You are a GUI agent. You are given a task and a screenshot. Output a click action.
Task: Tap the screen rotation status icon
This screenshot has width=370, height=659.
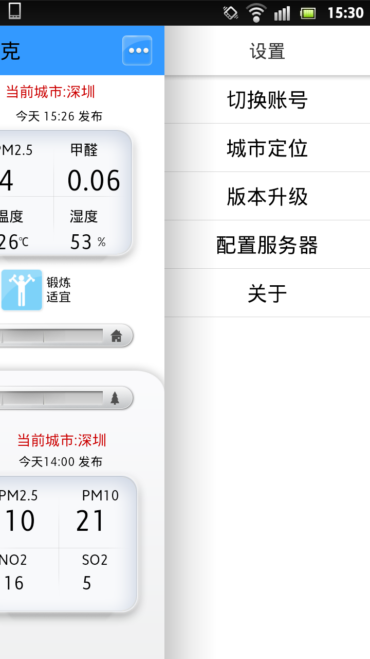[x=231, y=12]
